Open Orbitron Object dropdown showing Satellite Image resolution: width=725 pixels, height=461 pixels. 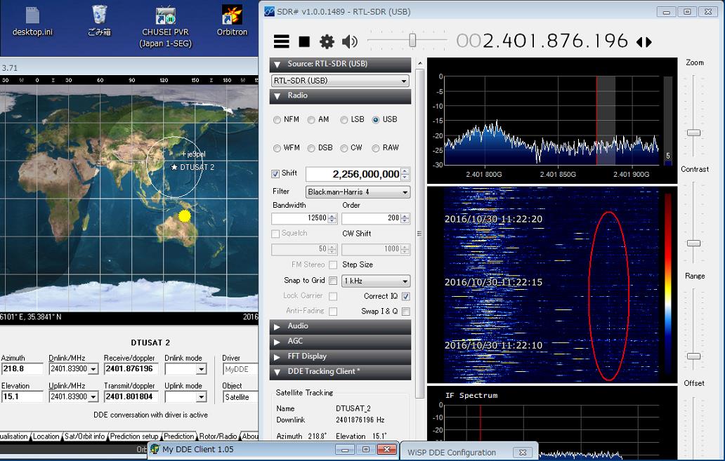(240, 396)
